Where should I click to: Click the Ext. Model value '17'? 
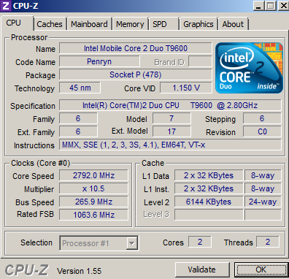tap(172, 131)
